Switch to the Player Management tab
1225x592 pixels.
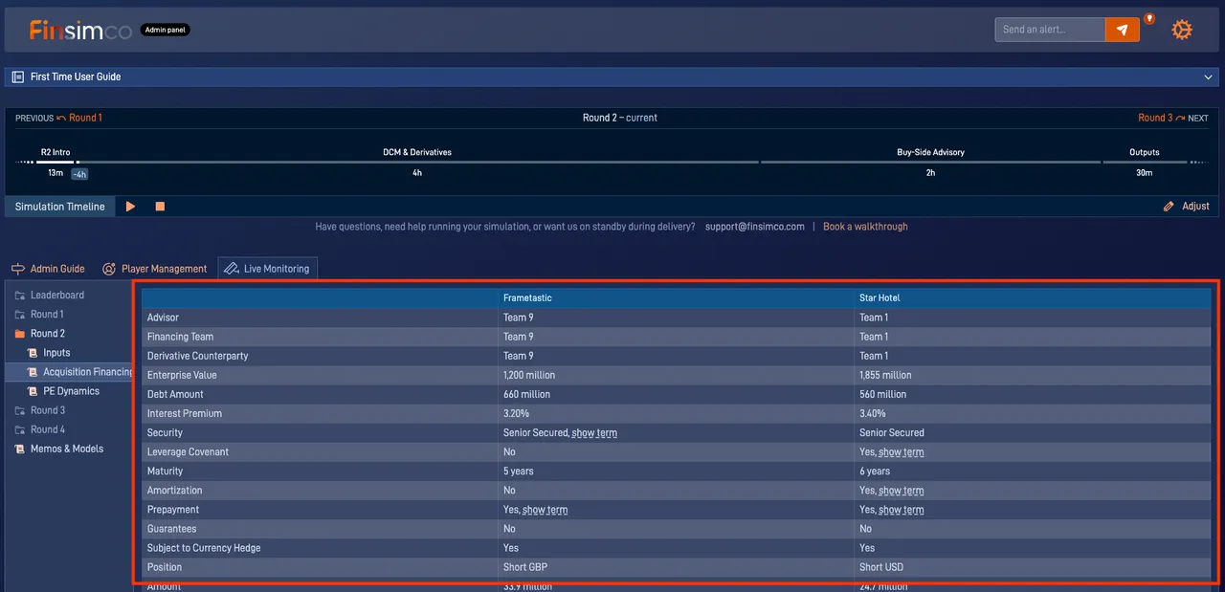pos(154,269)
